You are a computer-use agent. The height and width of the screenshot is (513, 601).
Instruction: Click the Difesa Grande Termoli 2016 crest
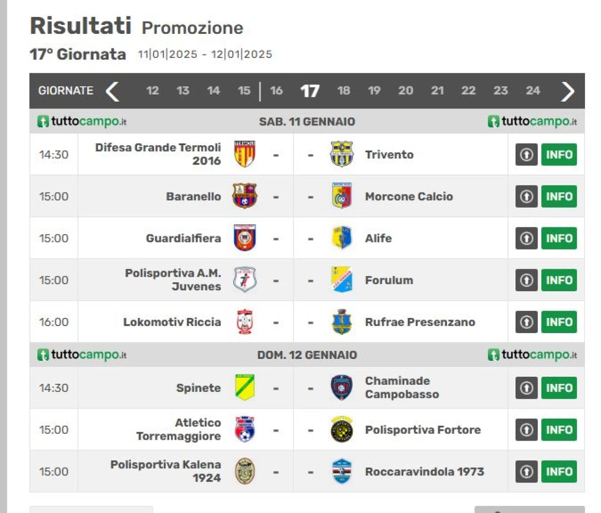click(245, 154)
